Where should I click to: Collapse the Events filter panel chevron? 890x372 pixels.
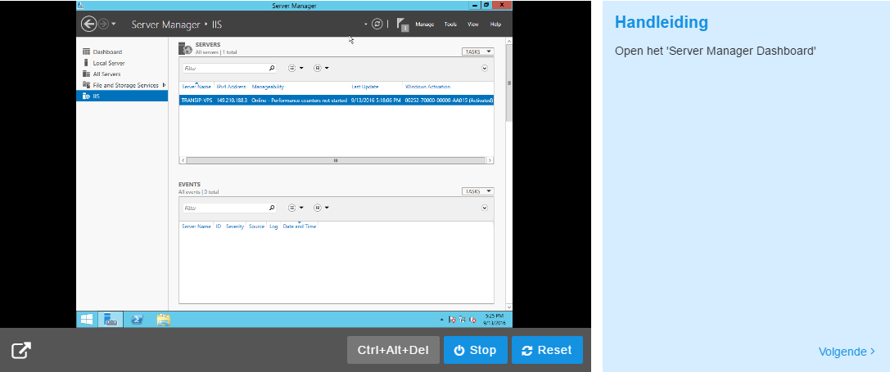[x=485, y=208]
